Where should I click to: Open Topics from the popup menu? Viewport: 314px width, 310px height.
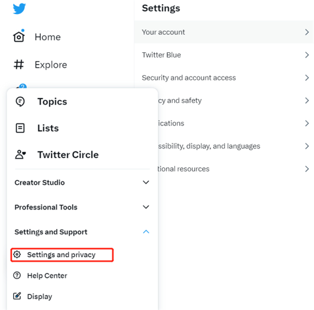point(52,101)
